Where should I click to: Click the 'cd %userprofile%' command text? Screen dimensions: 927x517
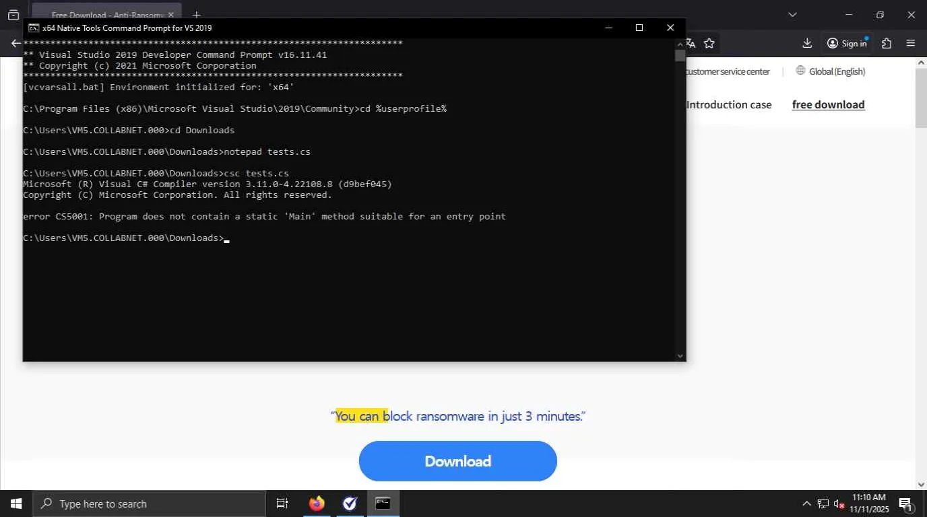coord(403,108)
